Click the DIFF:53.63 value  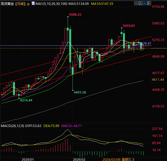point(33,126)
